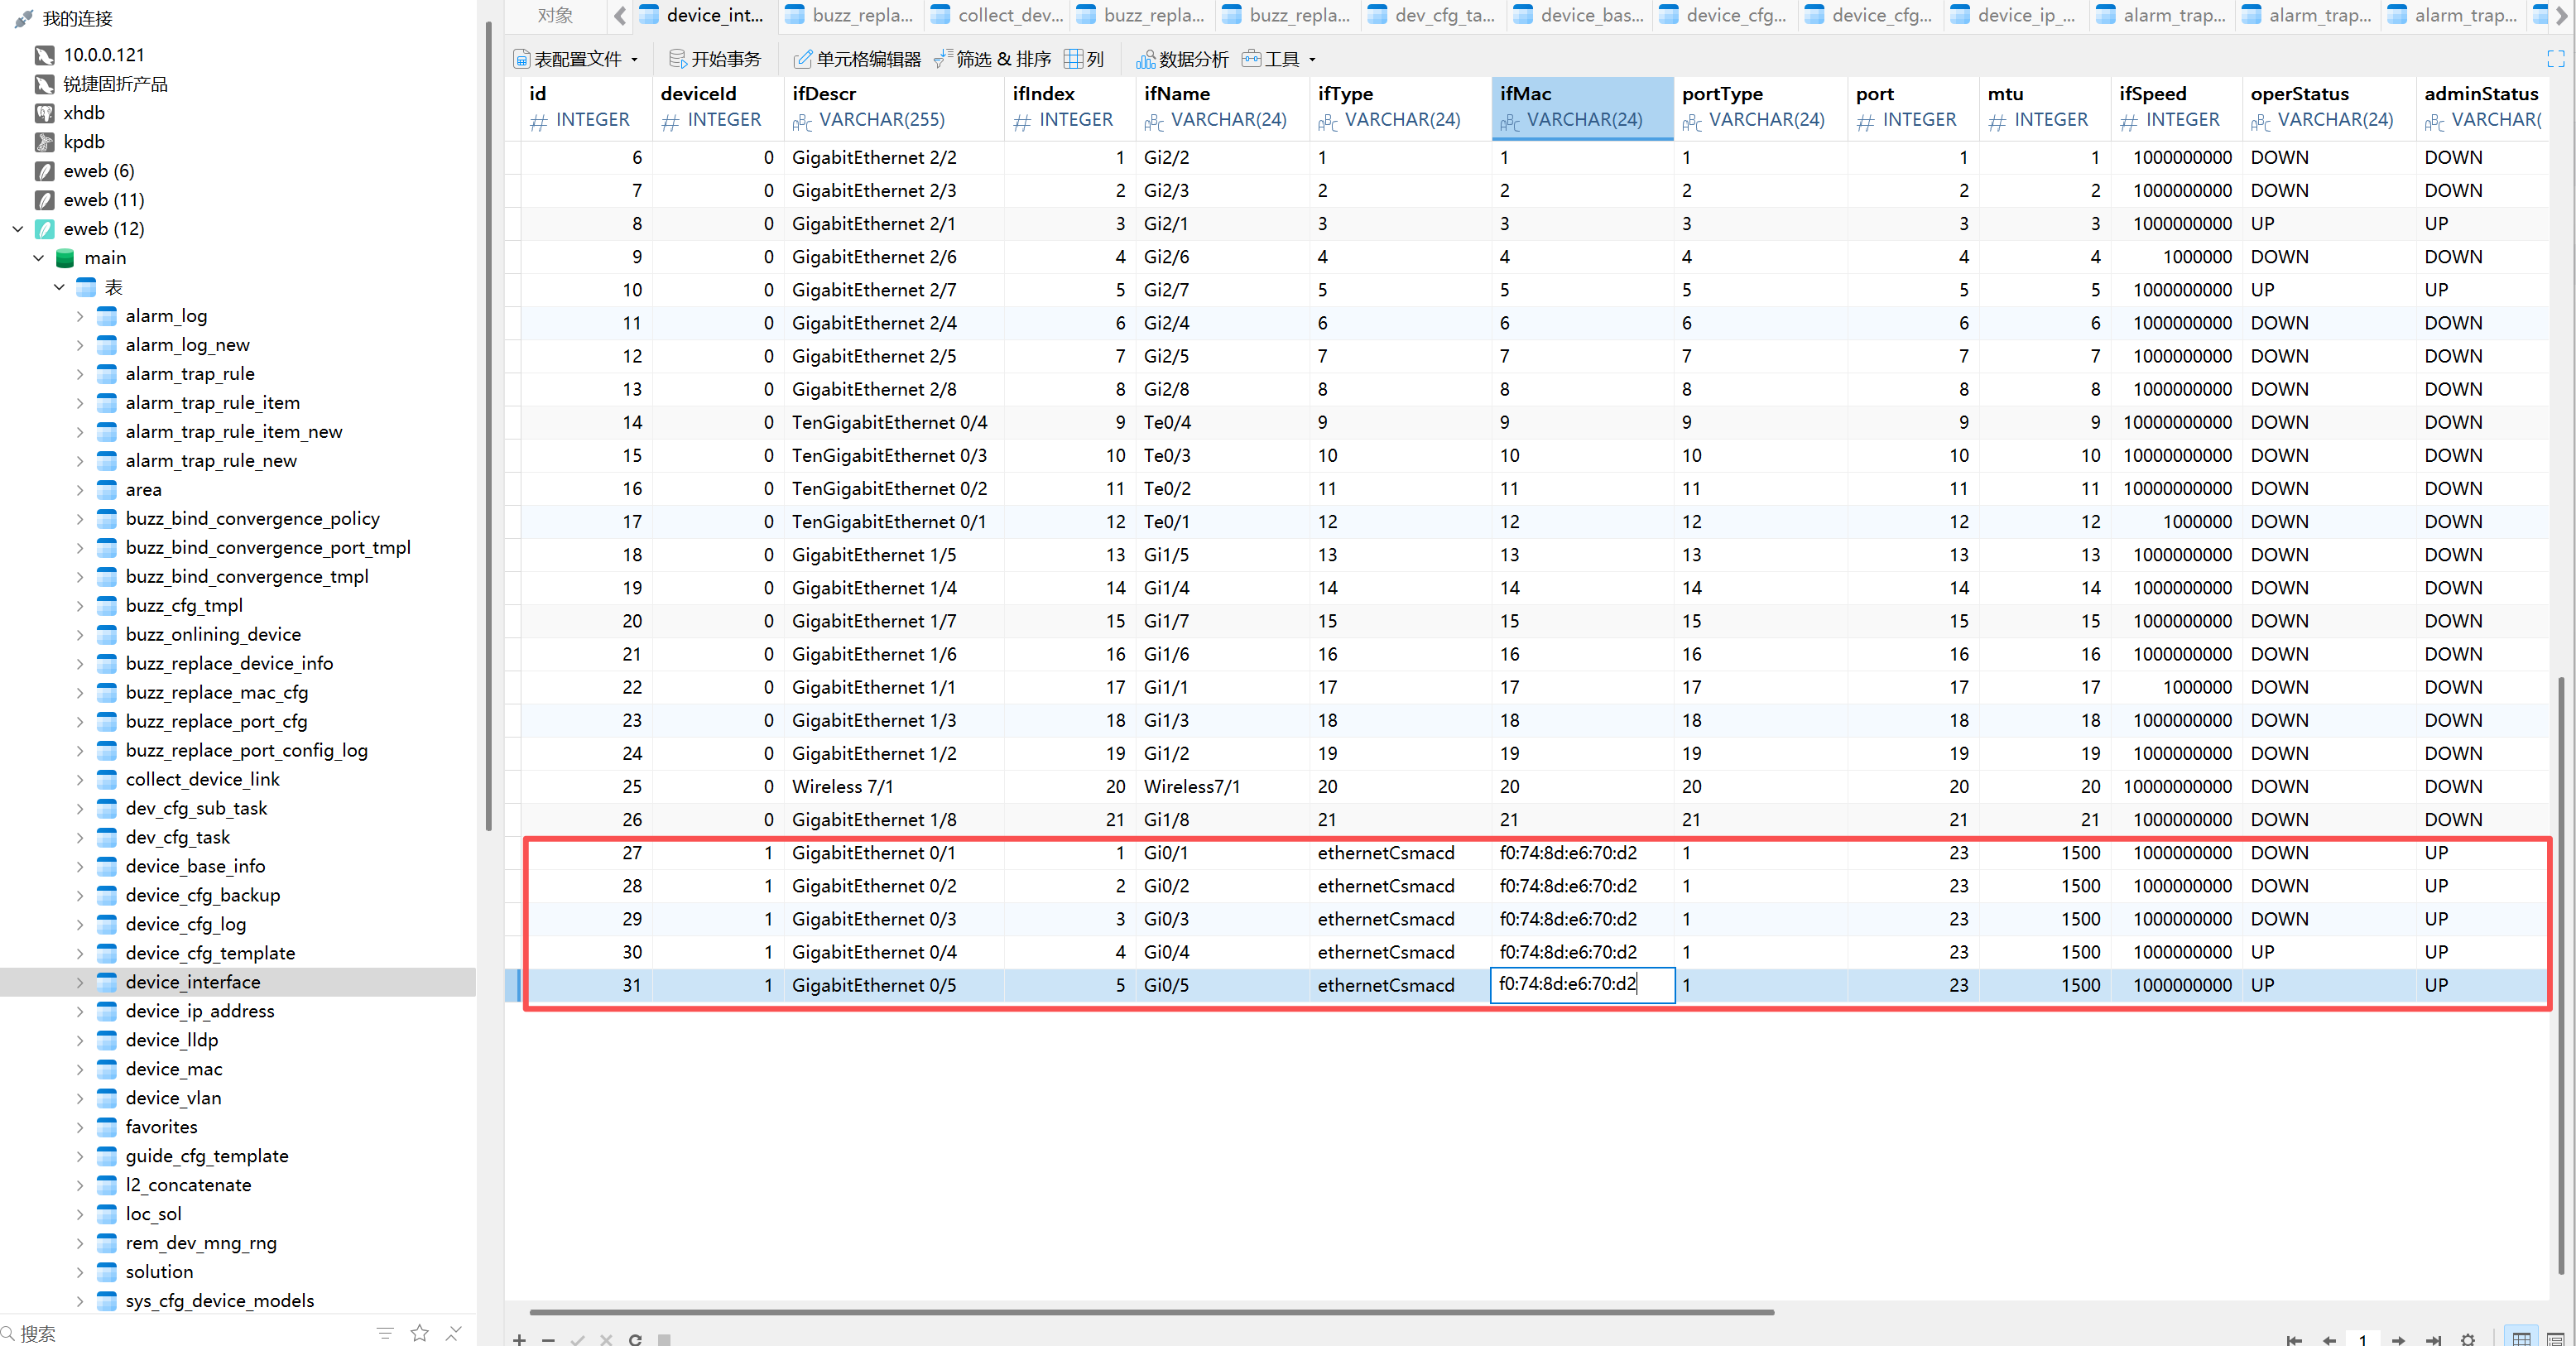Toggle the sidebar filter icon
The image size is (2576, 1346).
pos(385,1332)
